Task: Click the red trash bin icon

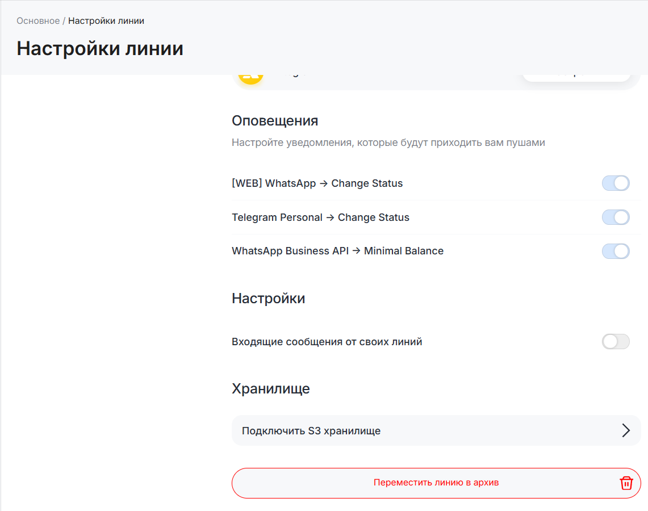Action: point(626,483)
